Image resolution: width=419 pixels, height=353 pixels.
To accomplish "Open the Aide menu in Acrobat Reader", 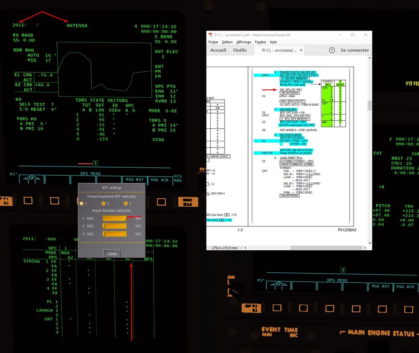I will coord(273,42).
